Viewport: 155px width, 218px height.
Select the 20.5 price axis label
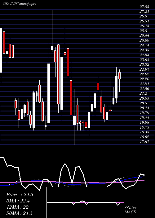143,103
